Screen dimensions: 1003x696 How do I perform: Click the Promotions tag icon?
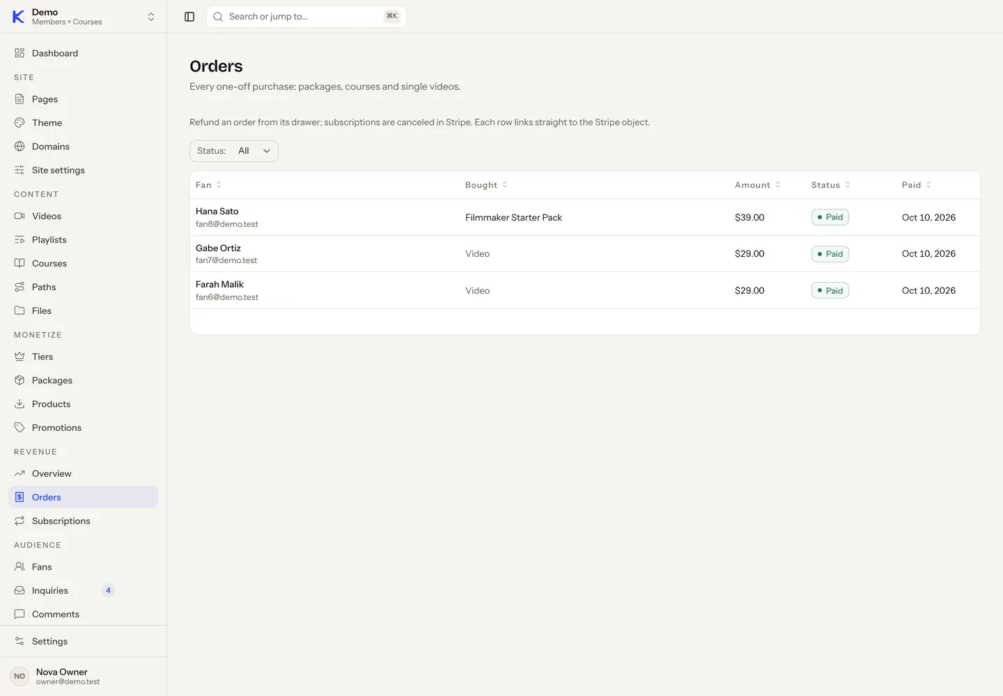click(20, 427)
